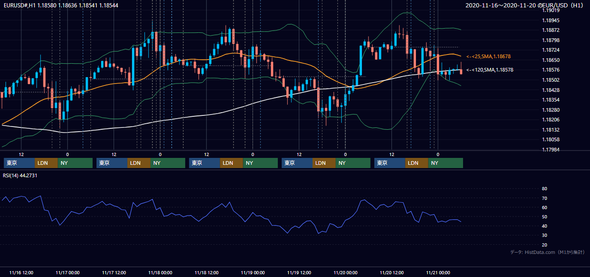The width and height of the screenshot is (590, 277).
Task: Click price axis value 1.18206
Action: pyautogui.click(x=551, y=120)
